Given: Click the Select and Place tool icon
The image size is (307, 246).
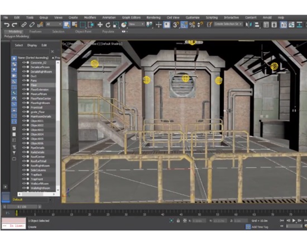Looking at the screenshot, I should (x=124, y=25).
